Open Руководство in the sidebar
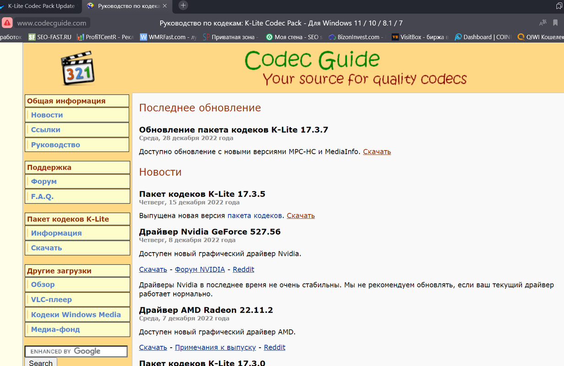 click(77, 145)
